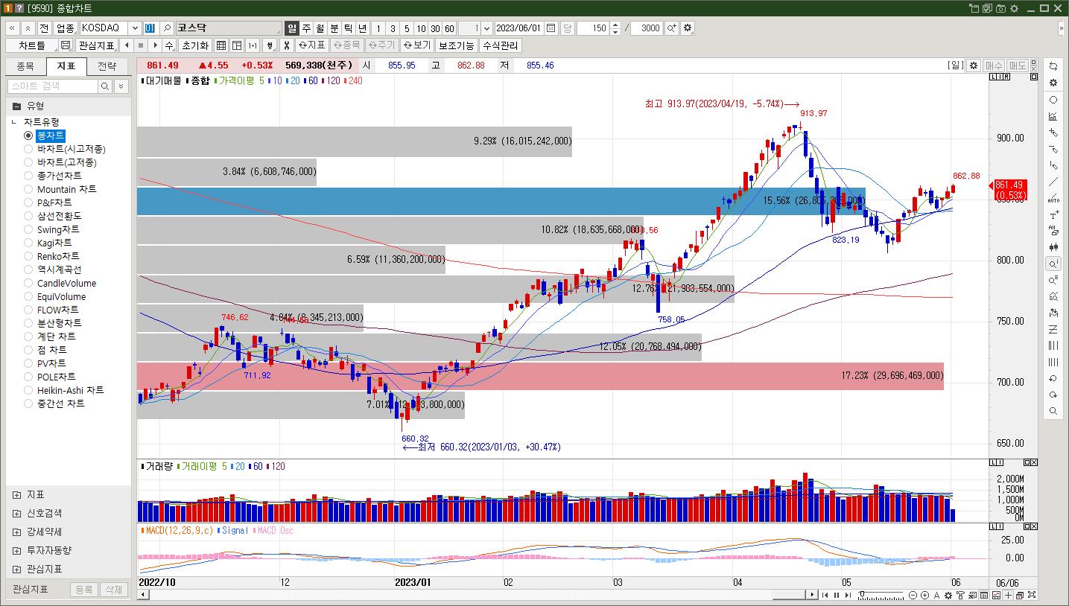Select the text T+ annotation tool

coord(1053,214)
